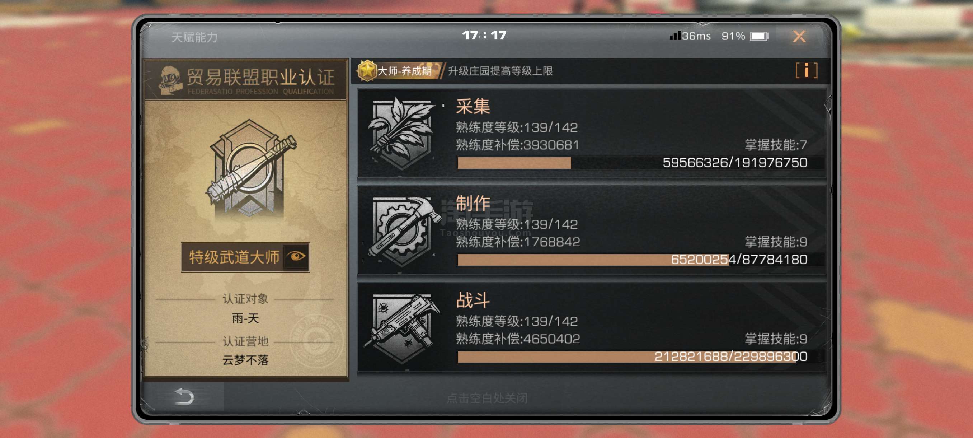973x438 pixels.
Task: Click 点击空白处关闭 text to dismiss
Action: pos(486,397)
